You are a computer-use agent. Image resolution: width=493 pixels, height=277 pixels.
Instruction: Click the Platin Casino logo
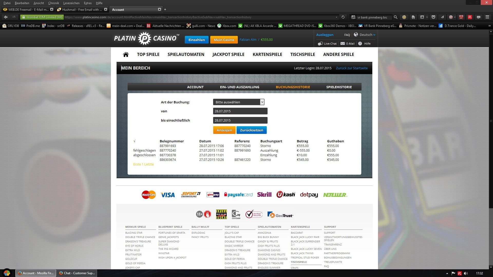147,38
